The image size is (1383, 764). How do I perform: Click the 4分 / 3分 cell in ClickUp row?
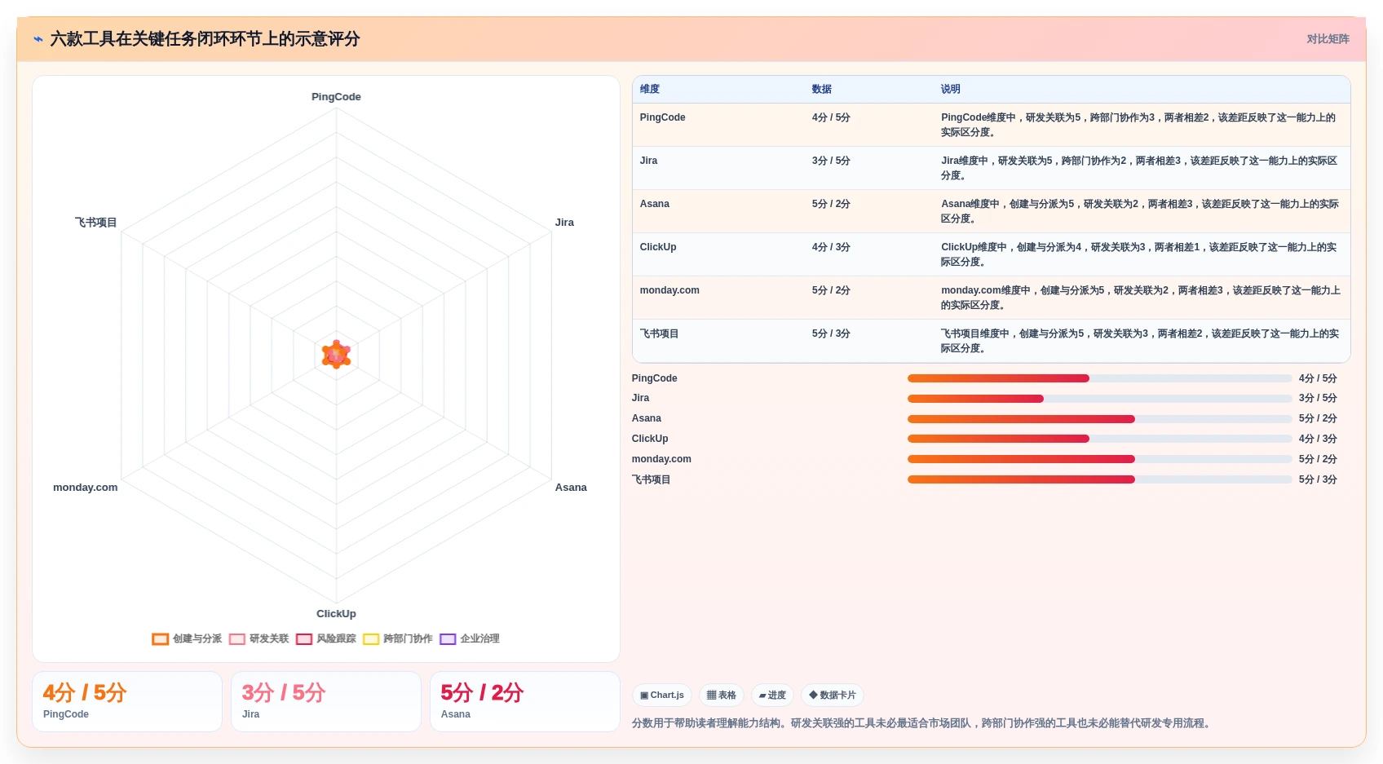831,247
